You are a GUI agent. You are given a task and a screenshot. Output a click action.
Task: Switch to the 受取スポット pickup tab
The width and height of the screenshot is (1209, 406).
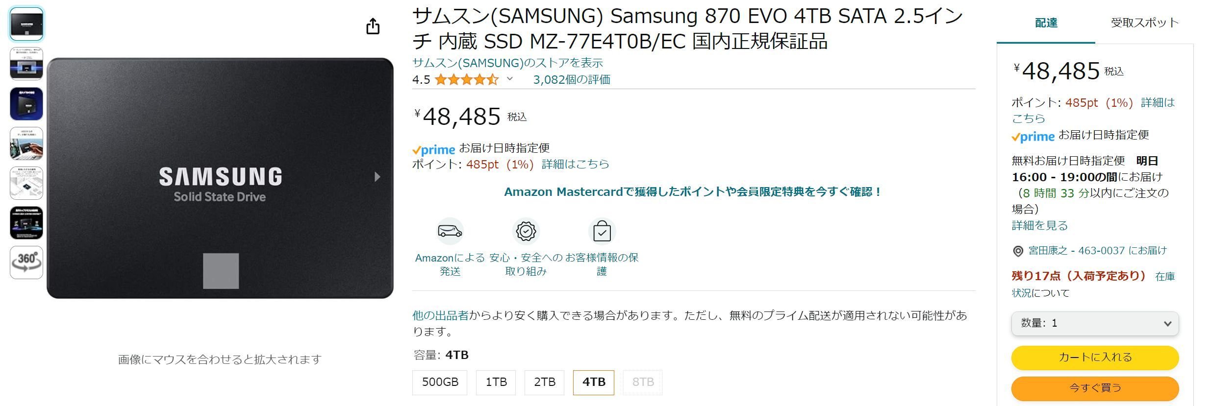(1144, 23)
